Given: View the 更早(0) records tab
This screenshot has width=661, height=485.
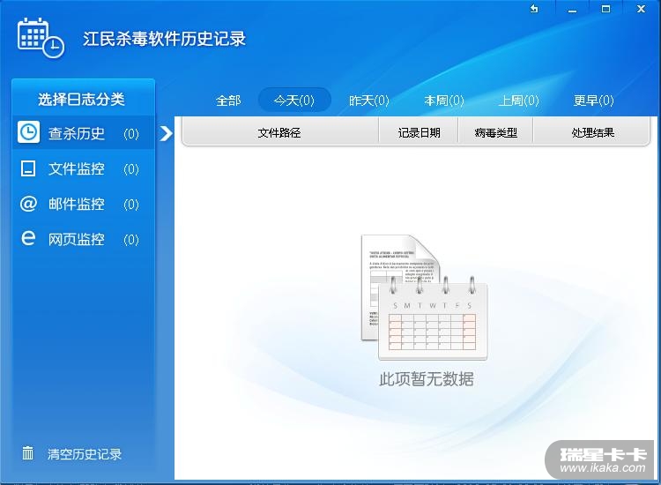Looking at the screenshot, I should coord(593,101).
